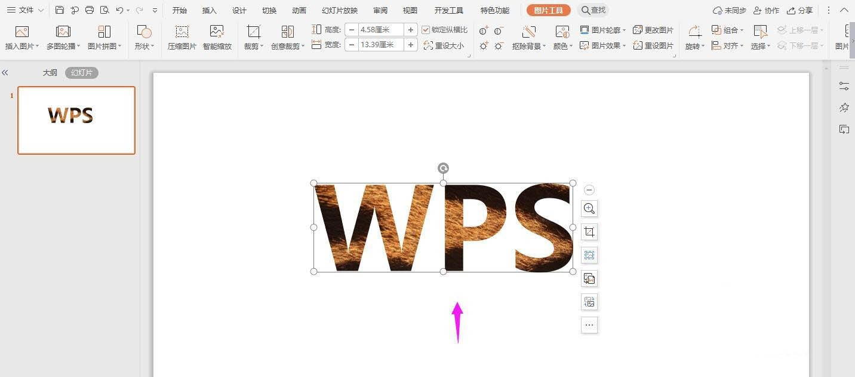Switch to Outline (大纲) view
Viewport: 855px width, 377px height.
[50, 72]
